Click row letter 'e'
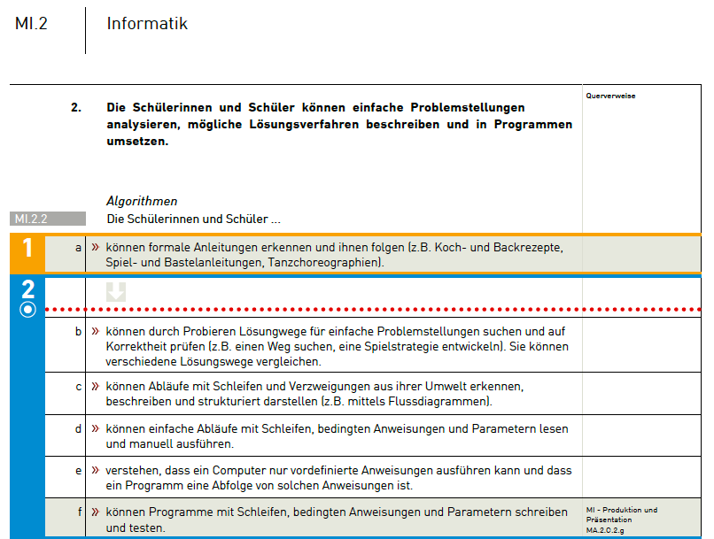 pyautogui.click(x=78, y=470)
